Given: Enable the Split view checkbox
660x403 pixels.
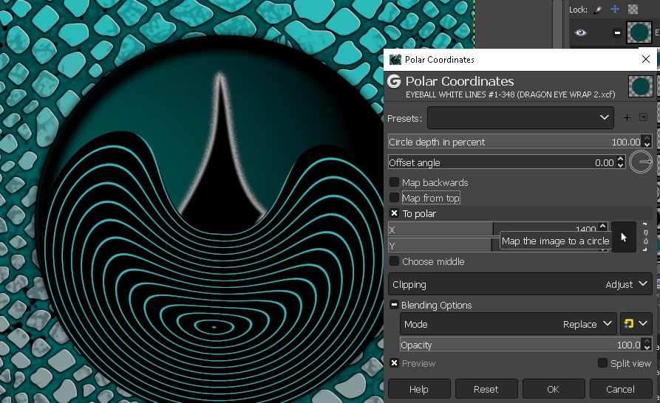Looking at the screenshot, I should [x=602, y=363].
